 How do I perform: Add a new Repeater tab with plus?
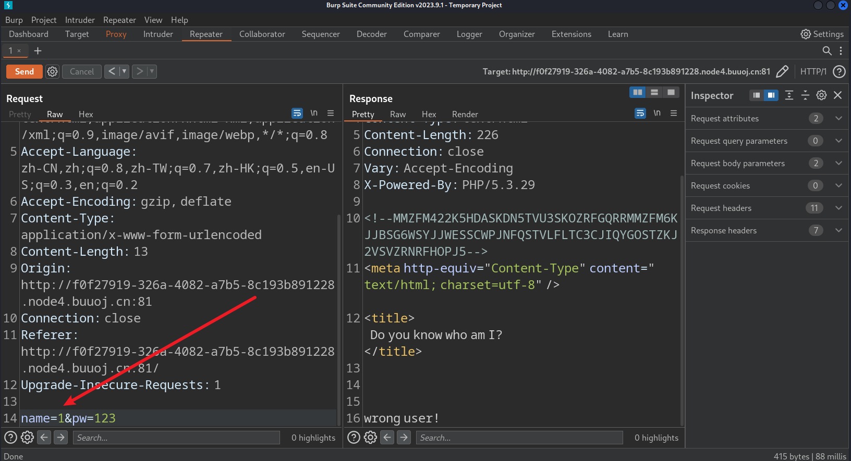click(x=38, y=51)
